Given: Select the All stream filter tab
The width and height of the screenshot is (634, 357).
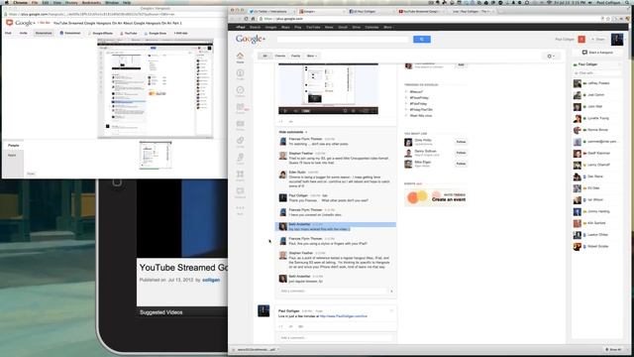Looking at the screenshot, I should coord(265,56).
